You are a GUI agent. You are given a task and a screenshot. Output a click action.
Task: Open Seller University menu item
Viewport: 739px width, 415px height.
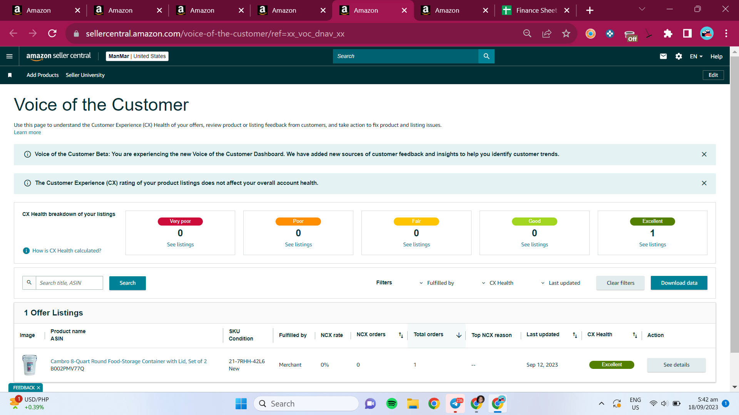click(85, 75)
